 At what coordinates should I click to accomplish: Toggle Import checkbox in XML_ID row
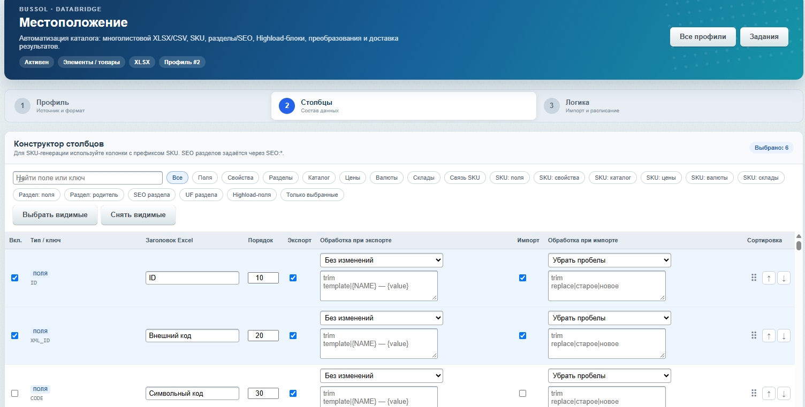coord(522,335)
